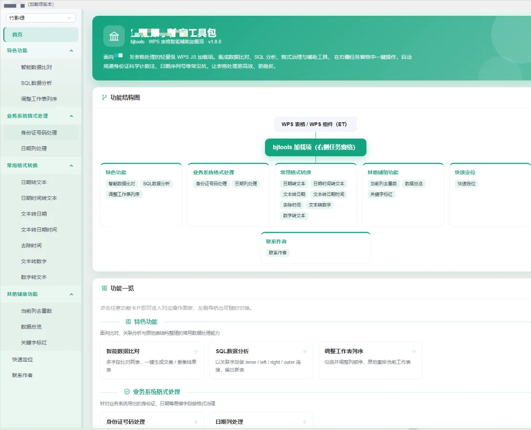Click 日期转文本 chip in structure diagram

tap(294, 184)
